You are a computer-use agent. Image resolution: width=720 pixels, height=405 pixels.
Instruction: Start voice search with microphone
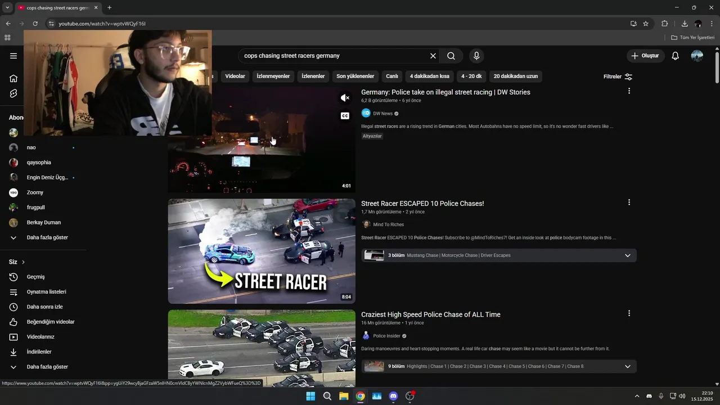click(476, 56)
